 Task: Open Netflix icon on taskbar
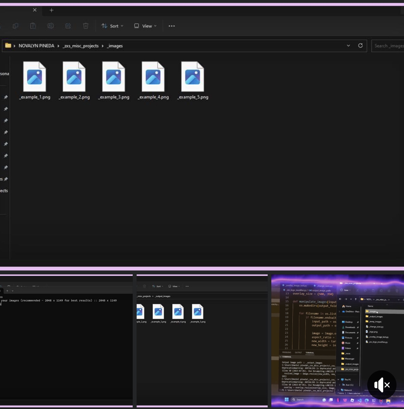tap(338, 400)
